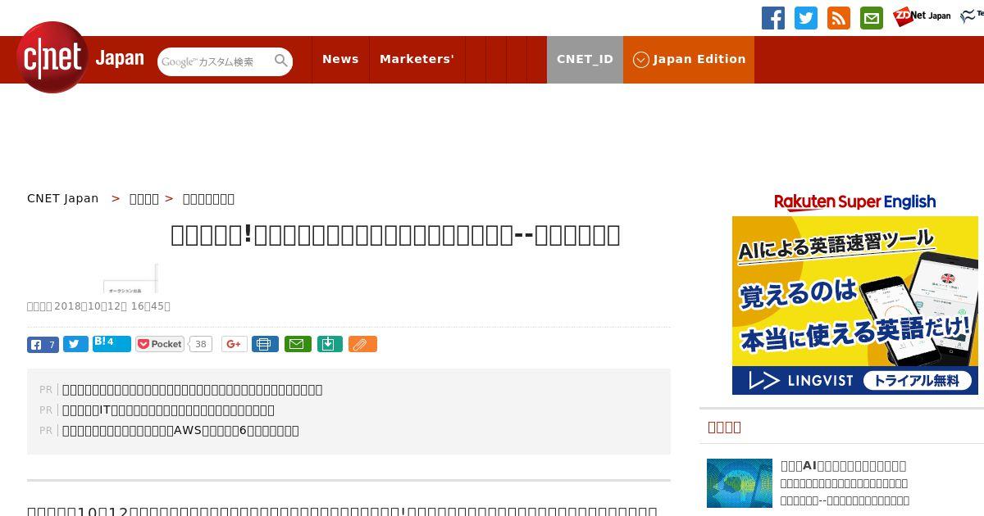Open the Twitter icon in top bar
The height and width of the screenshot is (516, 984).
click(806, 18)
